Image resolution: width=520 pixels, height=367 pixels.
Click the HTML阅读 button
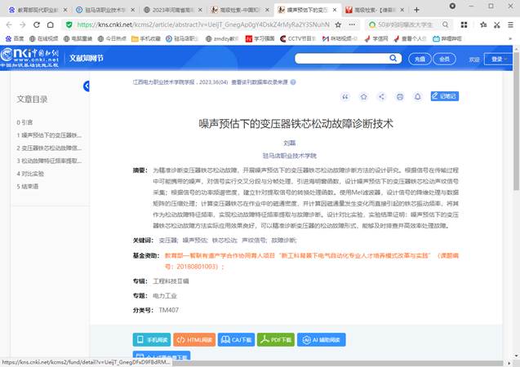194,339
